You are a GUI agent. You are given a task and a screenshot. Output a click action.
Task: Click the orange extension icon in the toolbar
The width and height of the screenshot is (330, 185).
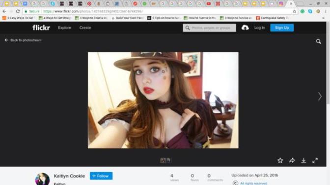318,11
